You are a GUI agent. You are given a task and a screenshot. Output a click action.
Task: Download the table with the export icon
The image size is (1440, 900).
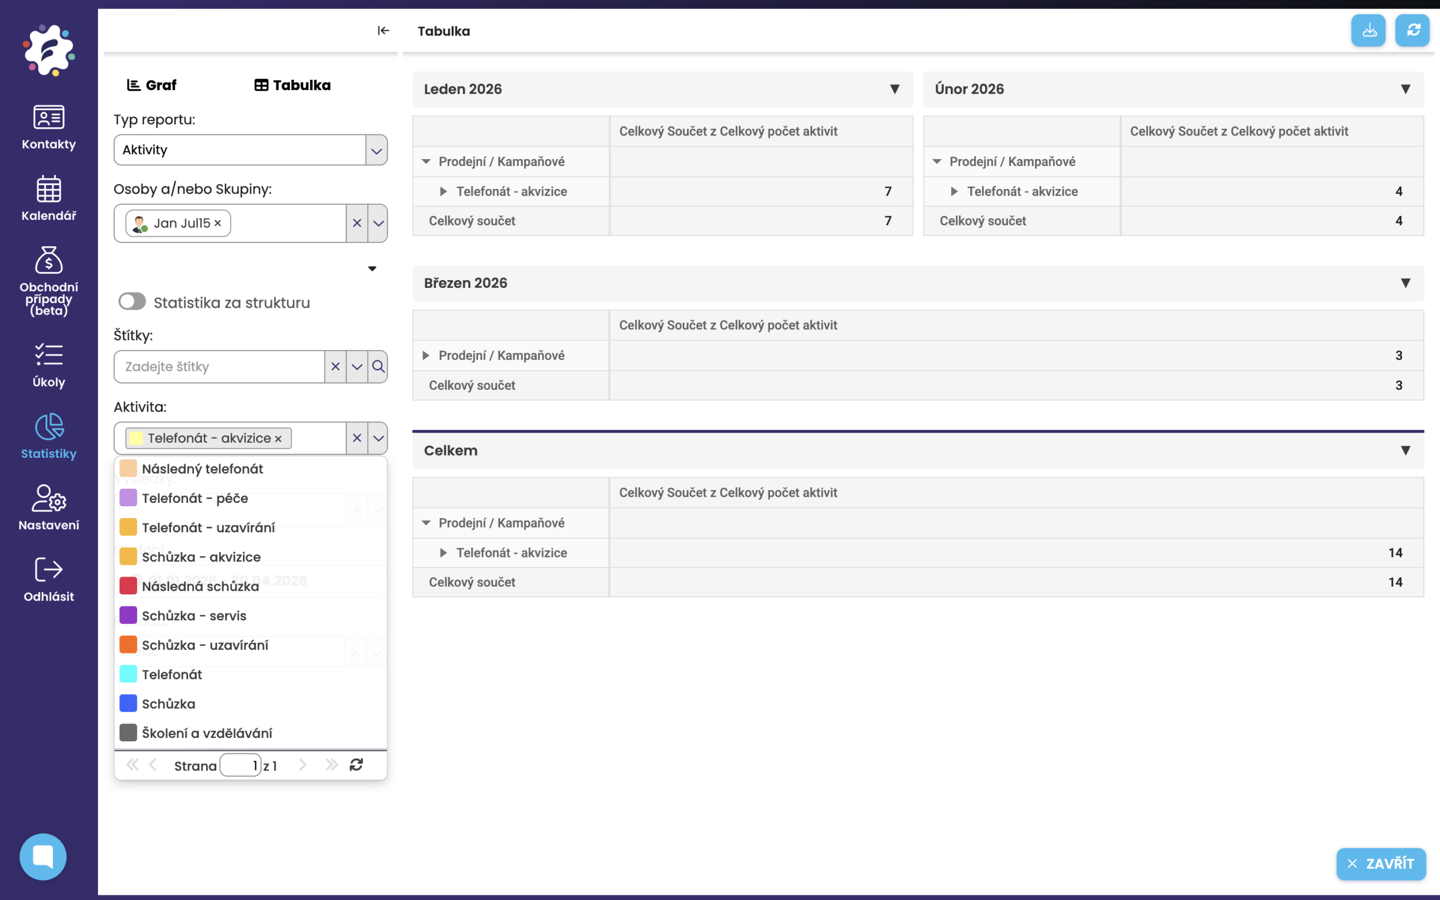(1368, 30)
